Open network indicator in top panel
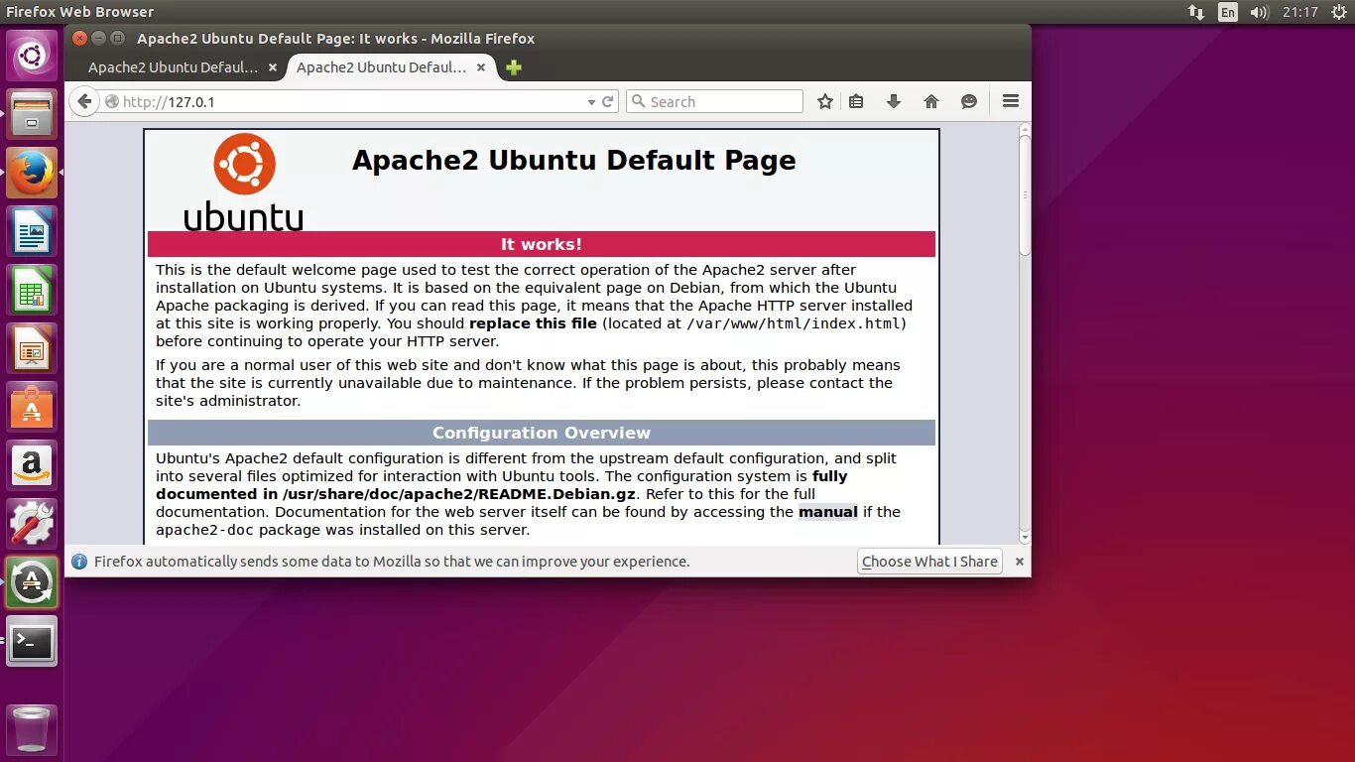 click(1196, 12)
